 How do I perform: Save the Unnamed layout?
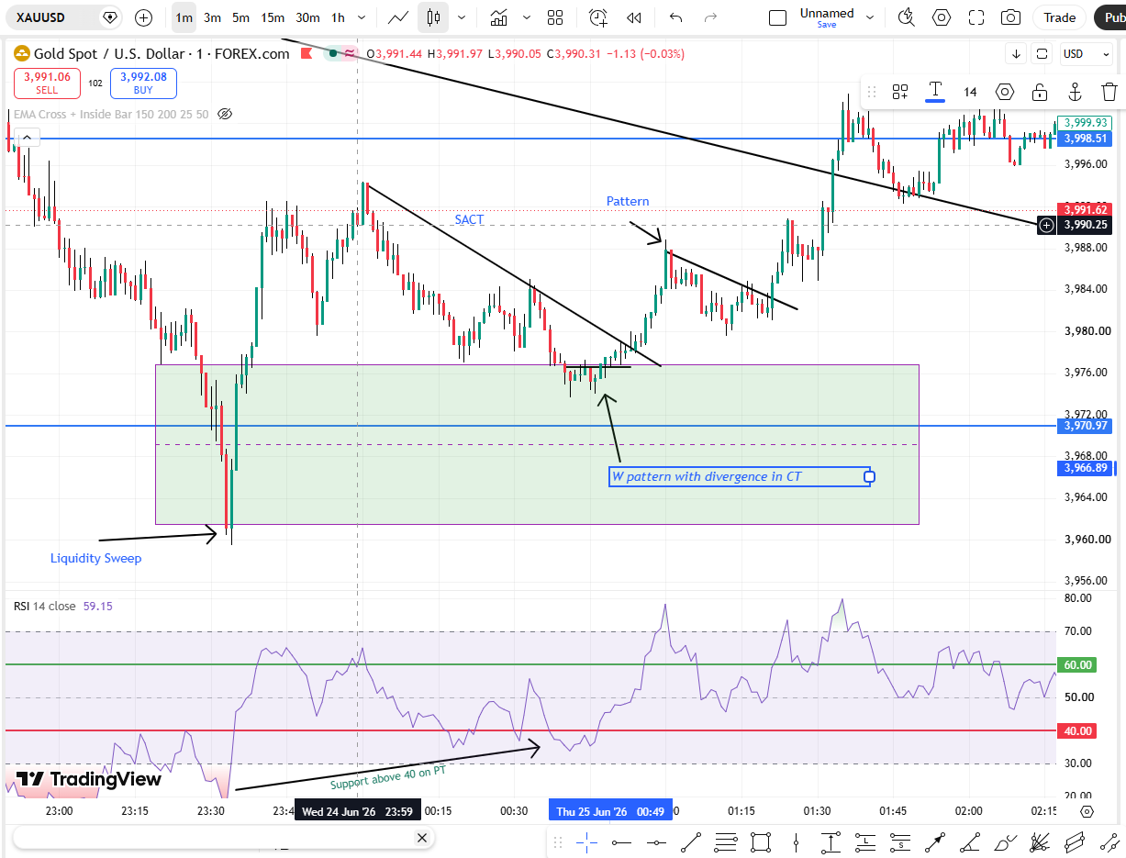[827, 25]
